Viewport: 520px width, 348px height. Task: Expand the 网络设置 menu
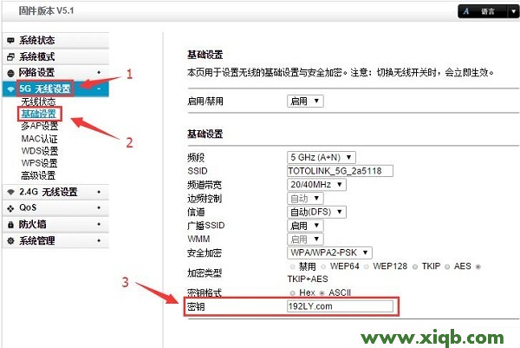coord(55,73)
